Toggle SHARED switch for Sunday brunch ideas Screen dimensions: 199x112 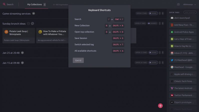tap(152, 23)
